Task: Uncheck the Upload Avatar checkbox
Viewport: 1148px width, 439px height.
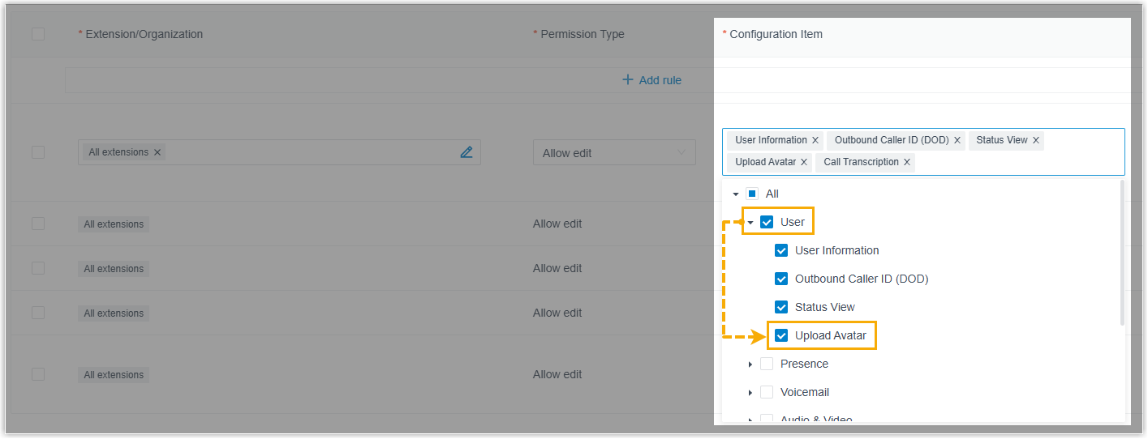Action: point(781,335)
